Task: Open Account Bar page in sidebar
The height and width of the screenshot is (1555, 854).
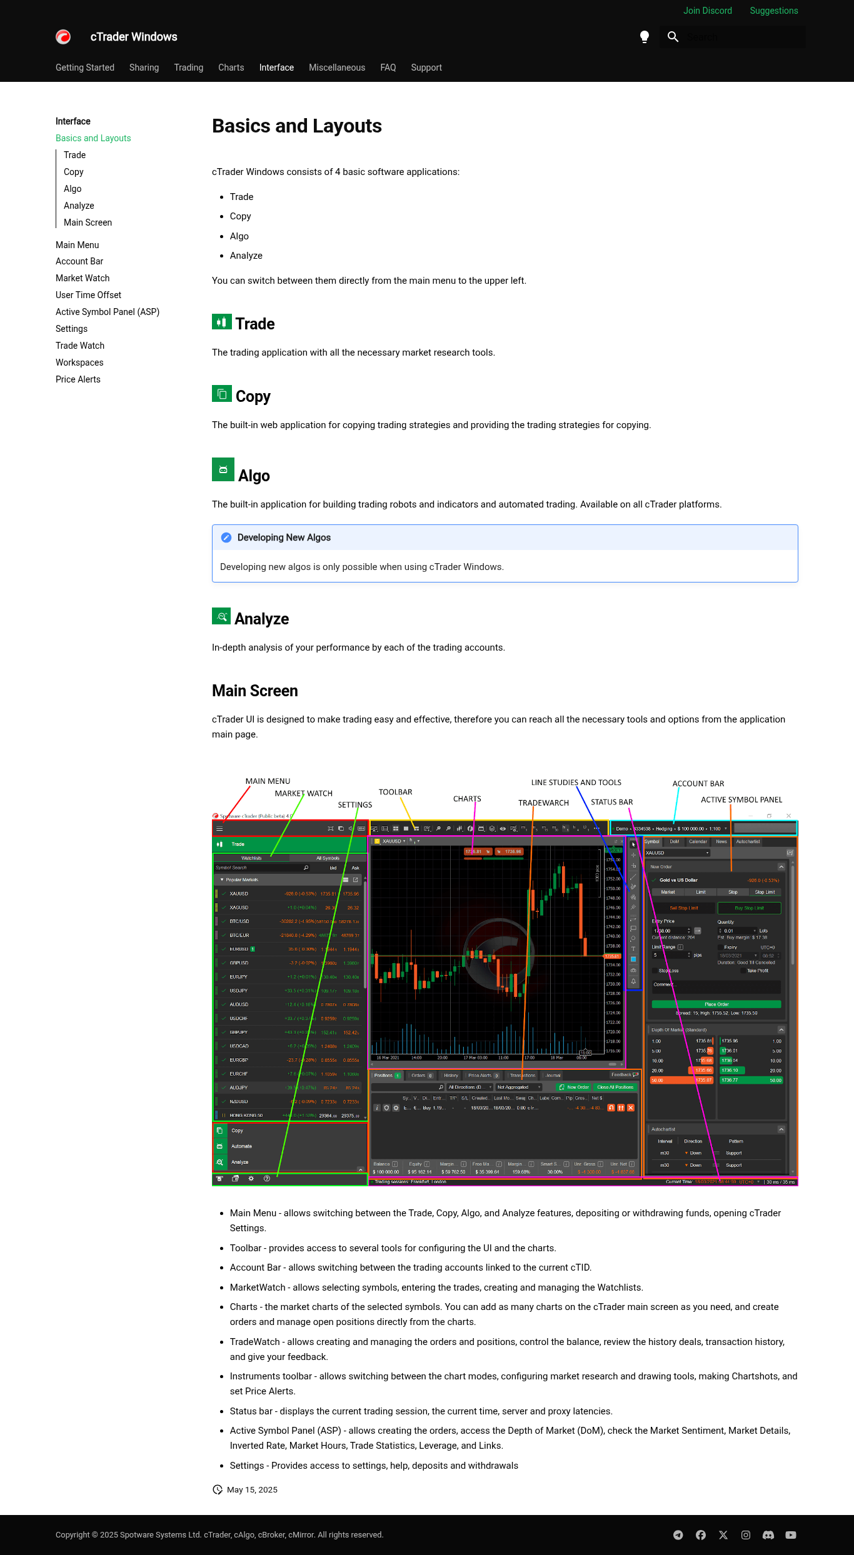Action: coord(79,261)
